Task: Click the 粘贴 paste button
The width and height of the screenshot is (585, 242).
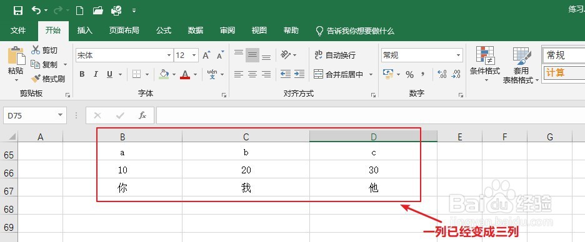Action: pyautogui.click(x=16, y=64)
